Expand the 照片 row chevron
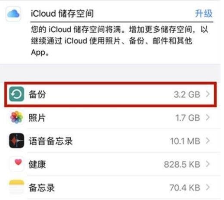This screenshot has width=224, height=200. click(x=208, y=118)
